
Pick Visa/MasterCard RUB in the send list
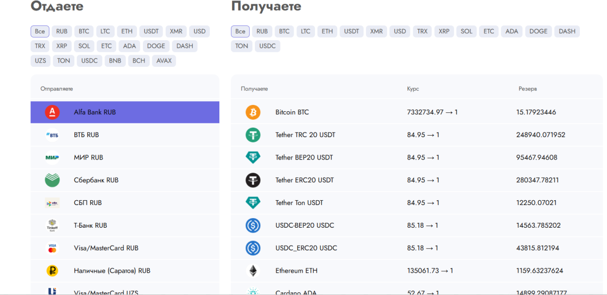(106, 248)
